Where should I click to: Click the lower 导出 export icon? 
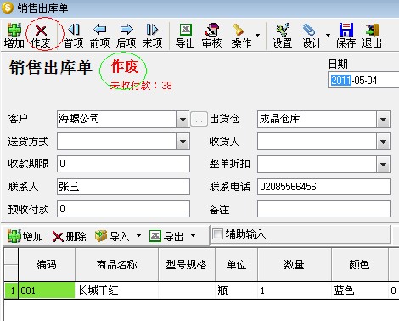[x=166, y=236]
